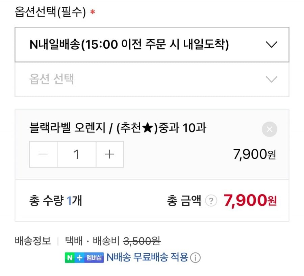Increase quantity with the plus button
Image resolution: width=304 pixels, height=276 pixels.
pos(110,154)
